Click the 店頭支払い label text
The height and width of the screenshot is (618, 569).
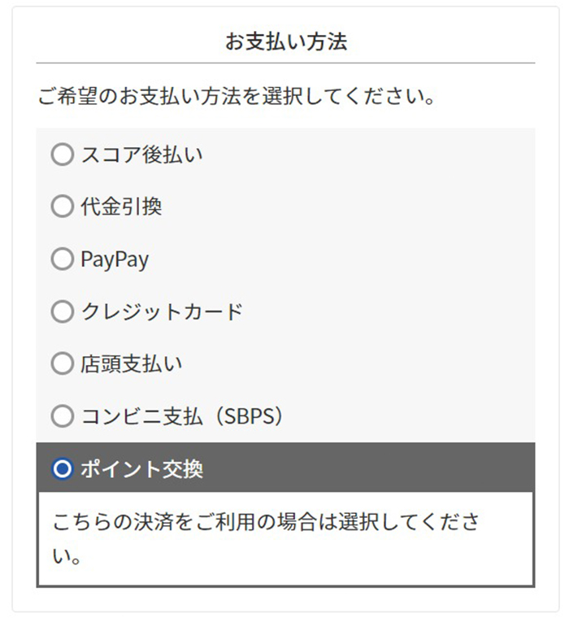pyautogui.click(x=131, y=363)
